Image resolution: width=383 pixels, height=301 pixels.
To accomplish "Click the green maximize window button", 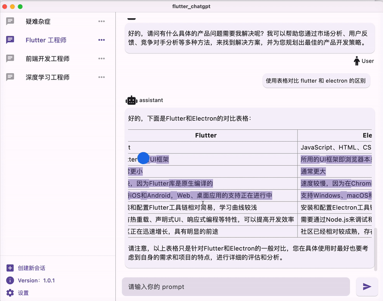I will 20,7.
